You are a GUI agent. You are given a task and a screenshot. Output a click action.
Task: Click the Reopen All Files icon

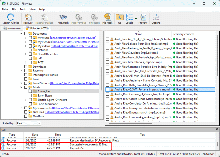click(10, 17)
